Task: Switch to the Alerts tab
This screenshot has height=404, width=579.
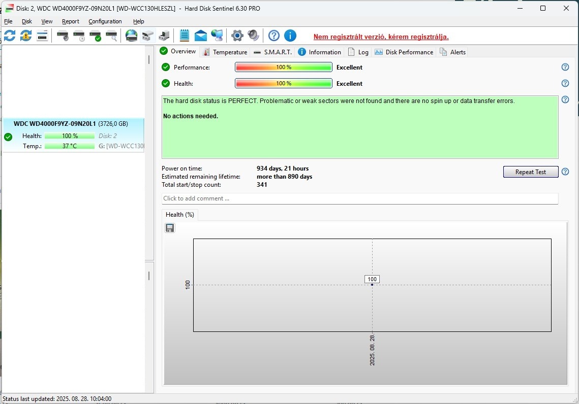Action: 453,52
